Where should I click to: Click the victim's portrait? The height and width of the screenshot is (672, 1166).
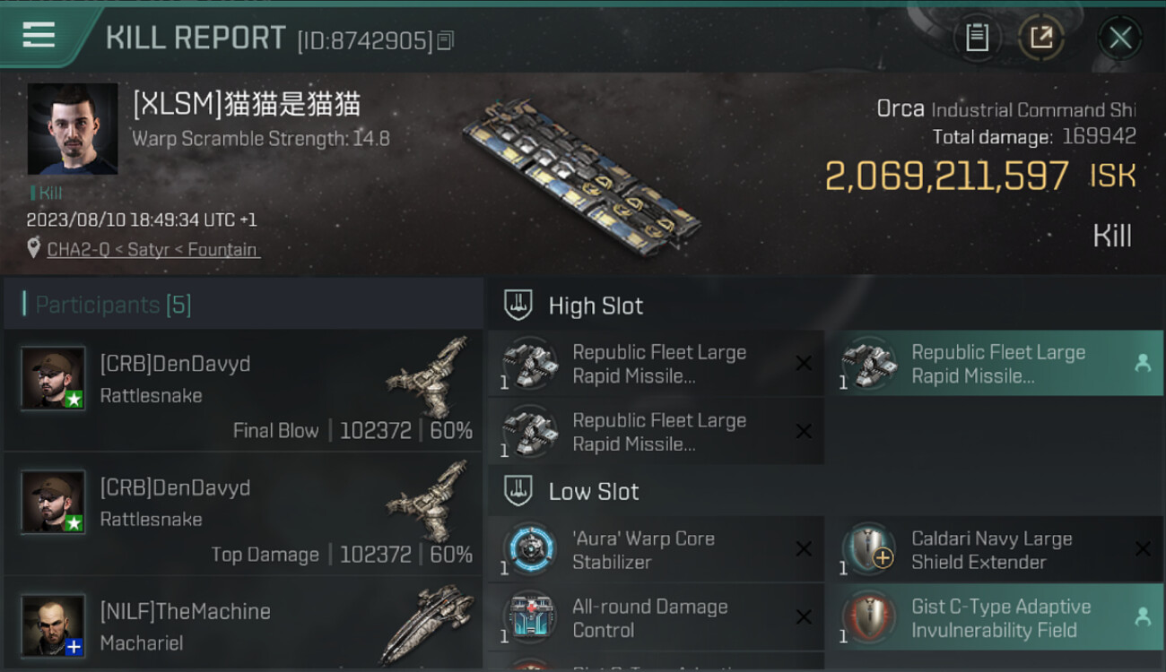point(72,129)
